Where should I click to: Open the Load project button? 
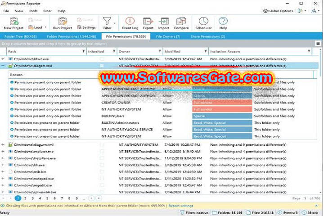pyautogui.click(x=36, y=27)
